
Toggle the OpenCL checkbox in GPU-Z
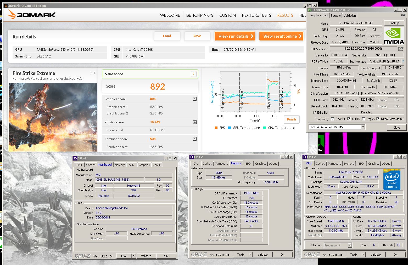332,119
